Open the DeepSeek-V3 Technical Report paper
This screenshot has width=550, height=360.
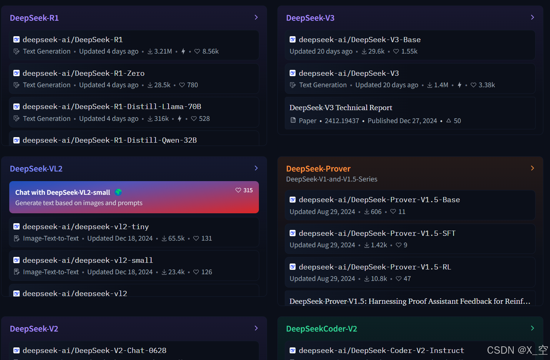click(x=410, y=113)
